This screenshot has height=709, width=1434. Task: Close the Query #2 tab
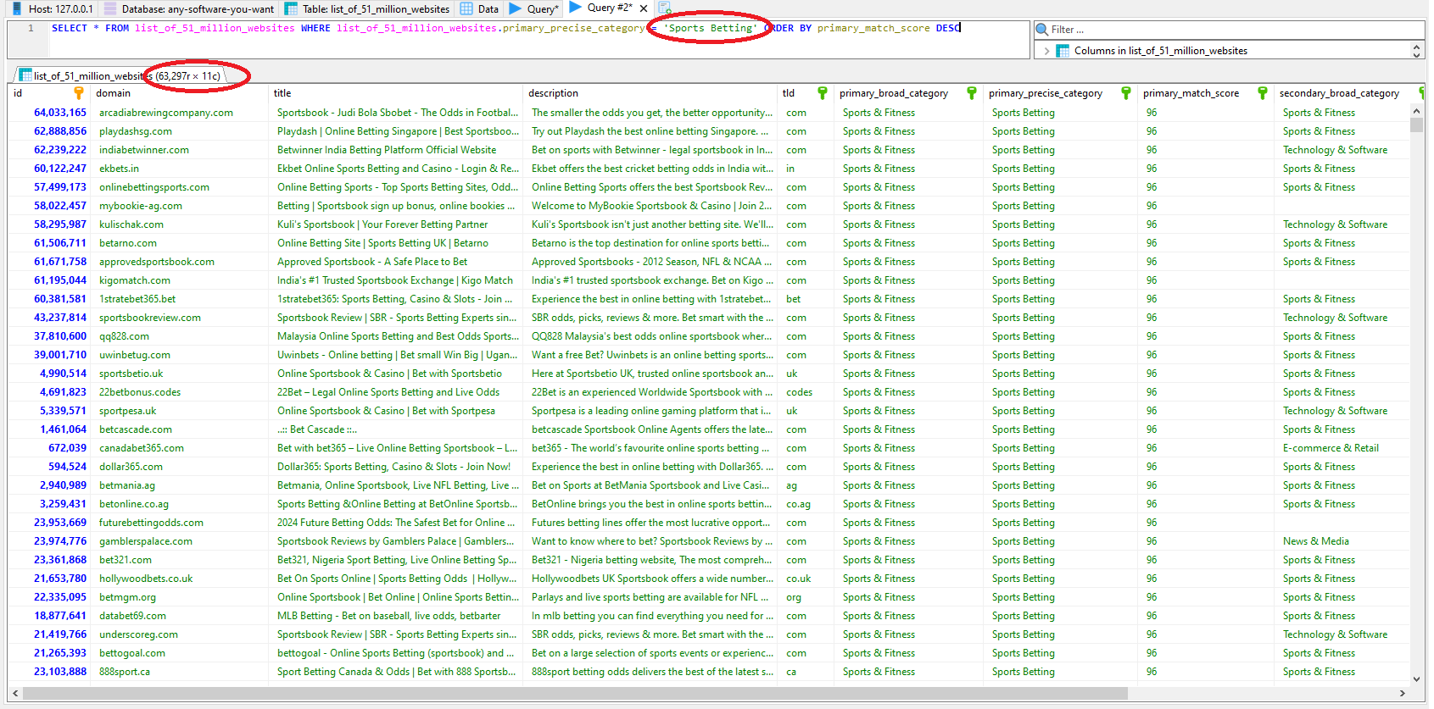(x=644, y=8)
